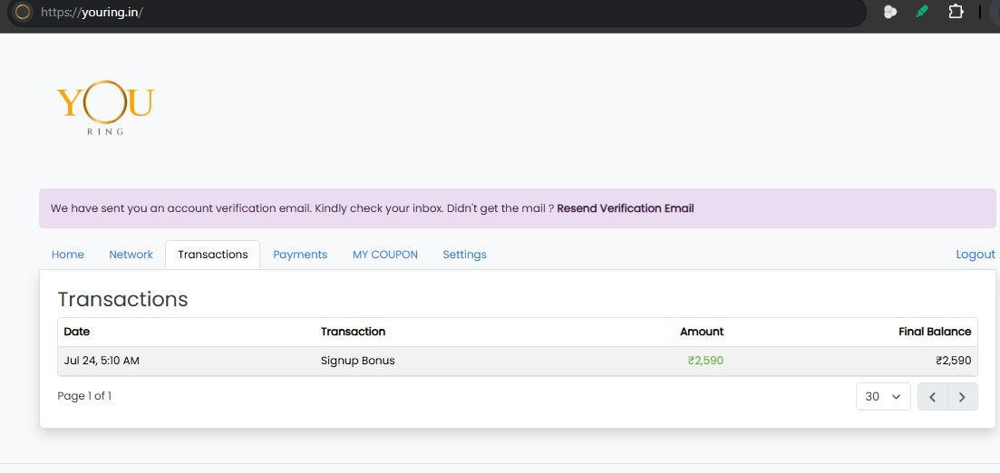Select the Transactions tab

(x=212, y=255)
